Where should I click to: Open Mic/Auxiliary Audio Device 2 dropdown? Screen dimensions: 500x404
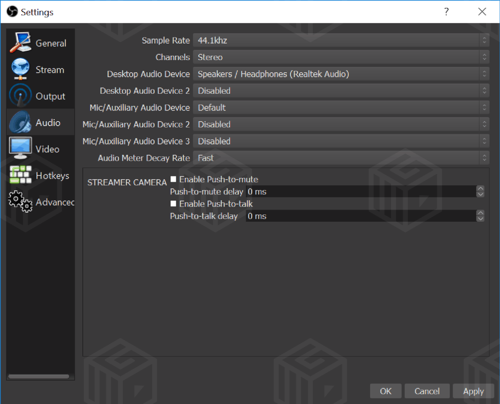[x=341, y=125]
